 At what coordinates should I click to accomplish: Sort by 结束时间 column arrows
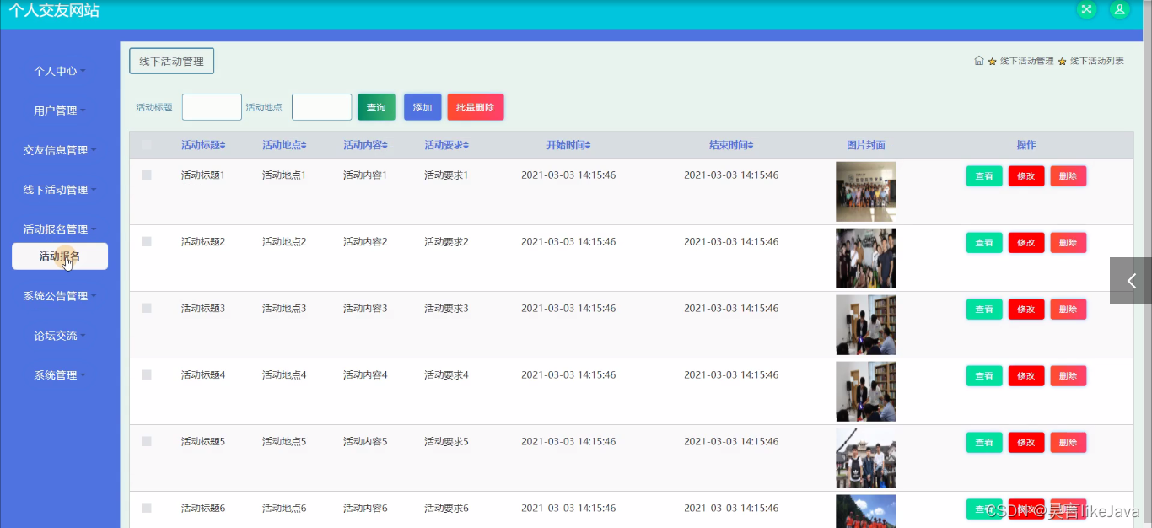pyautogui.click(x=751, y=145)
